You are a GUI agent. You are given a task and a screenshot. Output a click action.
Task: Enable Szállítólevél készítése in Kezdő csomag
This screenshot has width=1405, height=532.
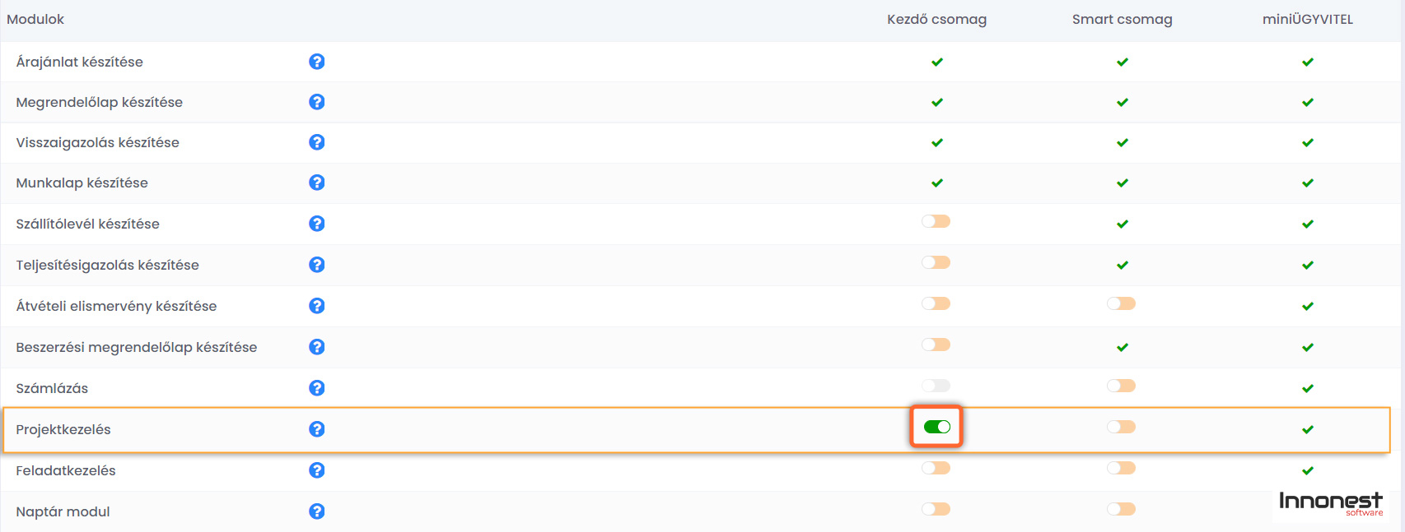(x=936, y=221)
